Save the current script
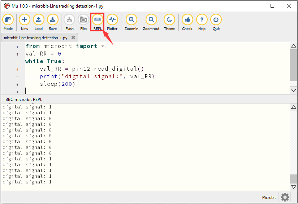The height and width of the screenshot is (204, 298). point(53,22)
